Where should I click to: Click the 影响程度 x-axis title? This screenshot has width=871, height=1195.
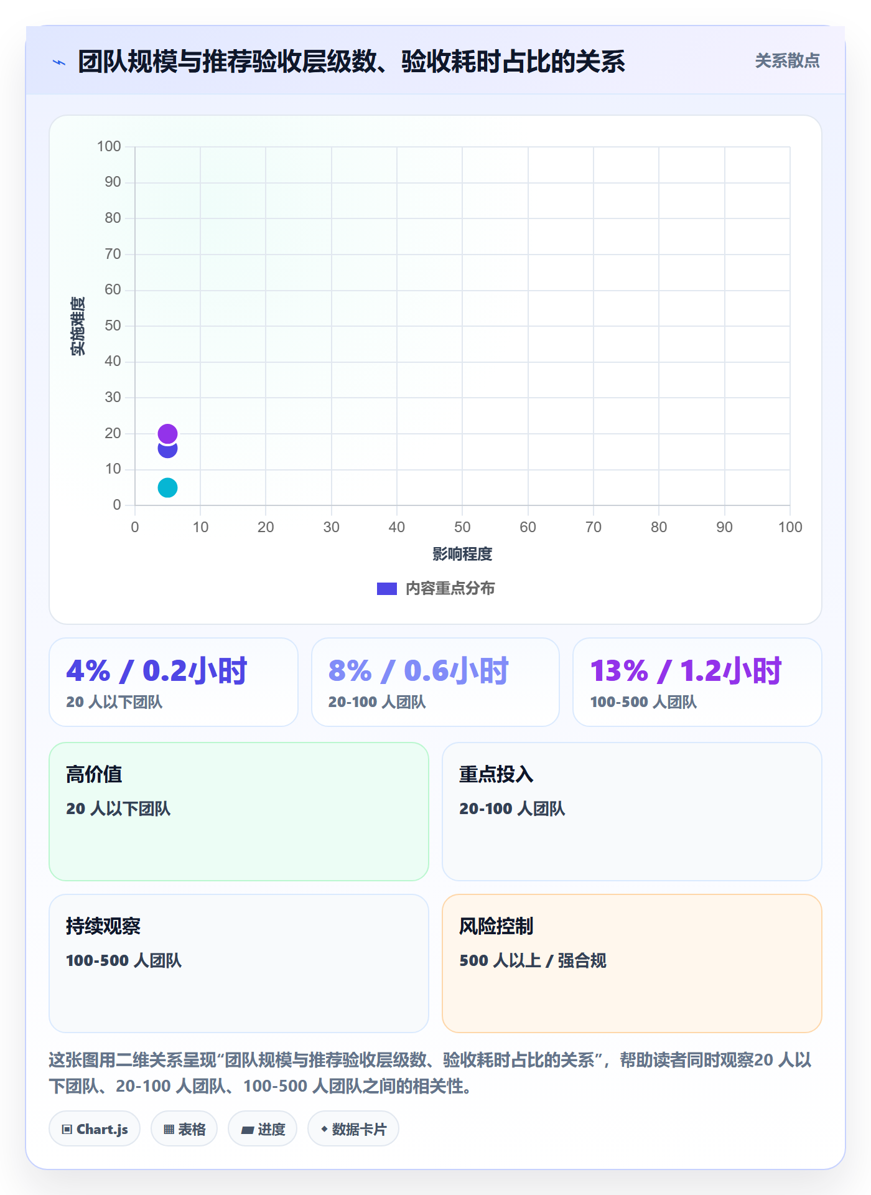click(462, 554)
